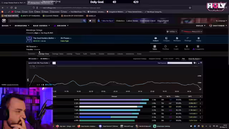Screen dimensions: 229x129
Task: Open the messages counter icon
Action: pos(92,21)
